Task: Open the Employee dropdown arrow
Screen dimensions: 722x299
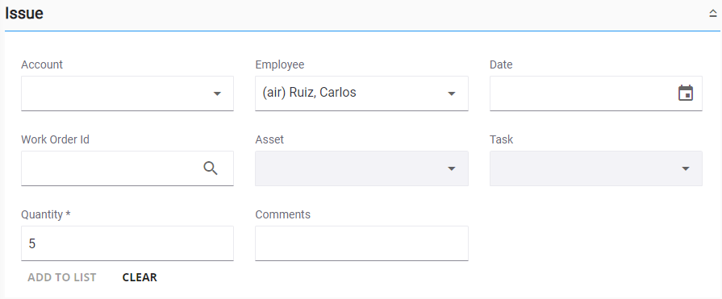Action: pos(452,93)
